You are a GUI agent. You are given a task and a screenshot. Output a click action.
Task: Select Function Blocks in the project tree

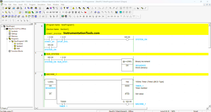[x=17, y=51]
